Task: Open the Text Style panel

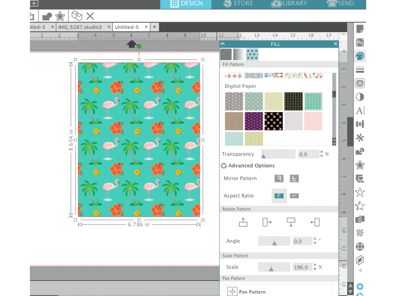Action: 359,110
